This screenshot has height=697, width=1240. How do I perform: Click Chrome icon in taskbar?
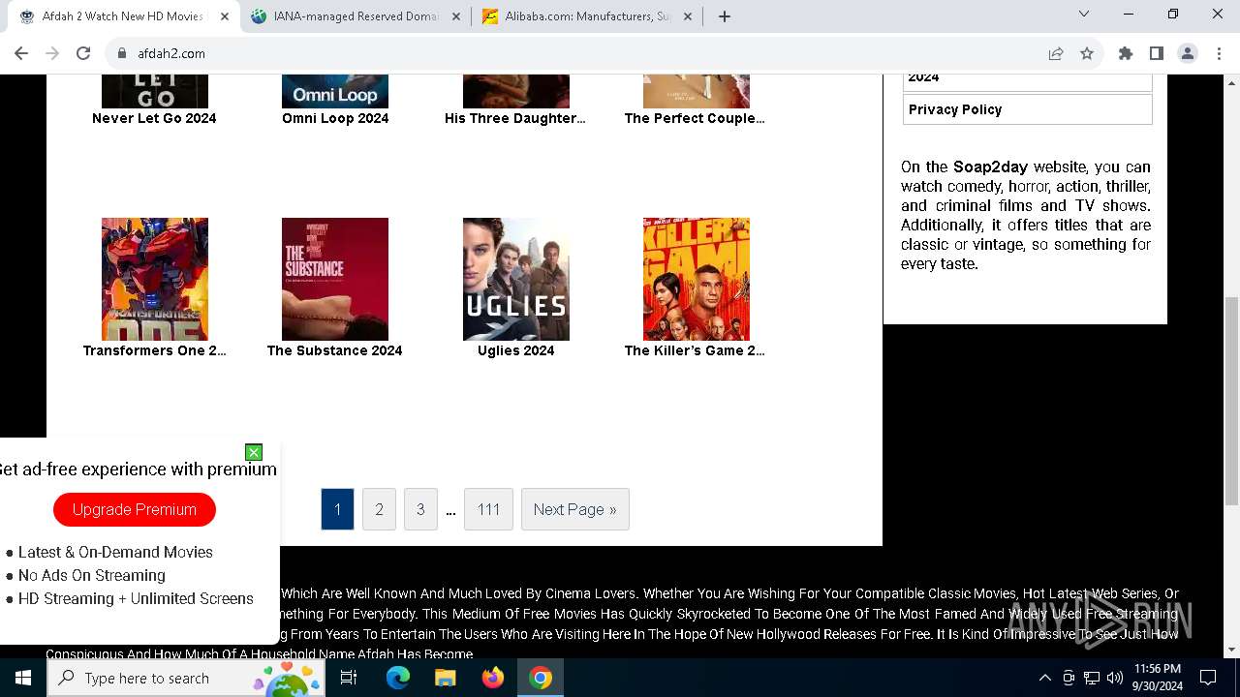(541, 678)
